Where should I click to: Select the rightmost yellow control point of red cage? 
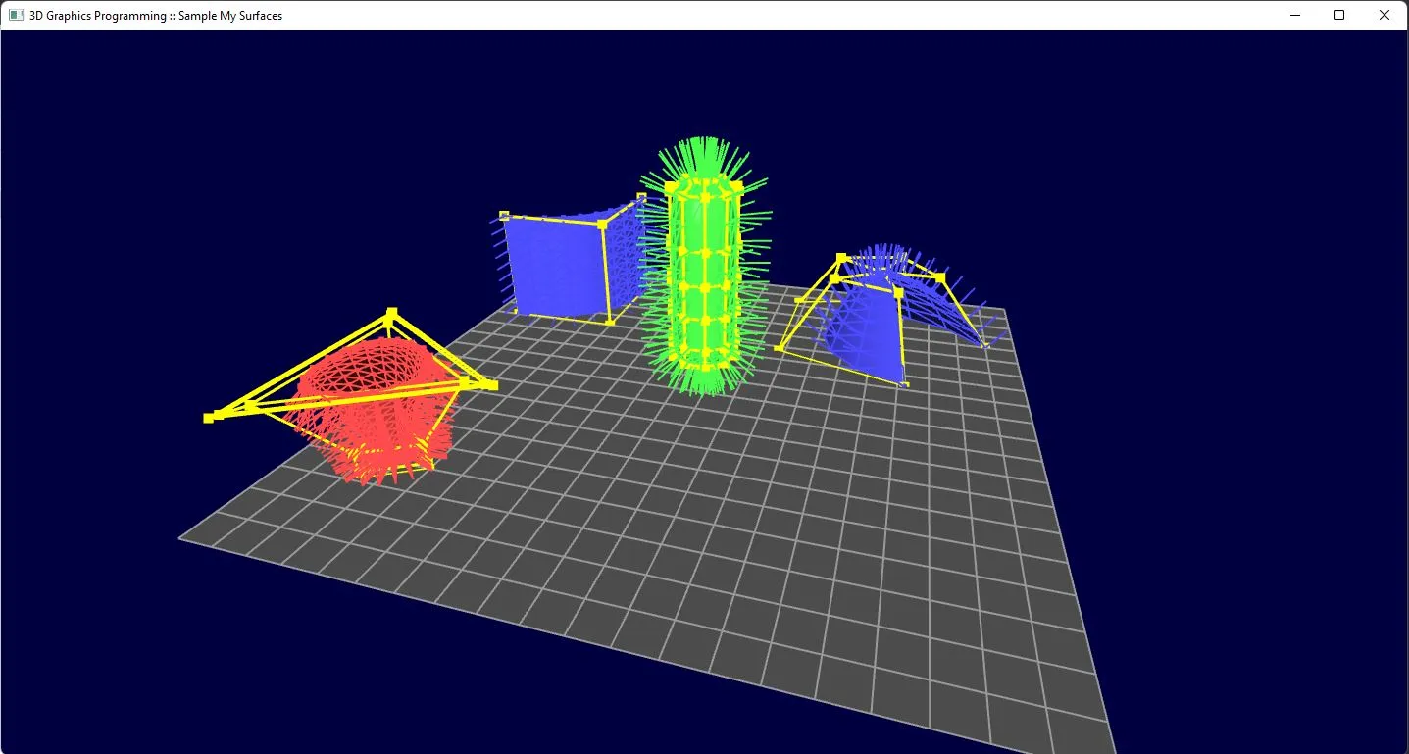pyautogui.click(x=492, y=385)
